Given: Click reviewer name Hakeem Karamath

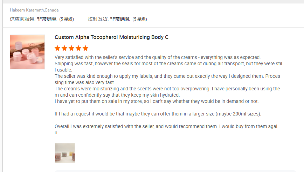Looking at the screenshot, I should point(27,10).
